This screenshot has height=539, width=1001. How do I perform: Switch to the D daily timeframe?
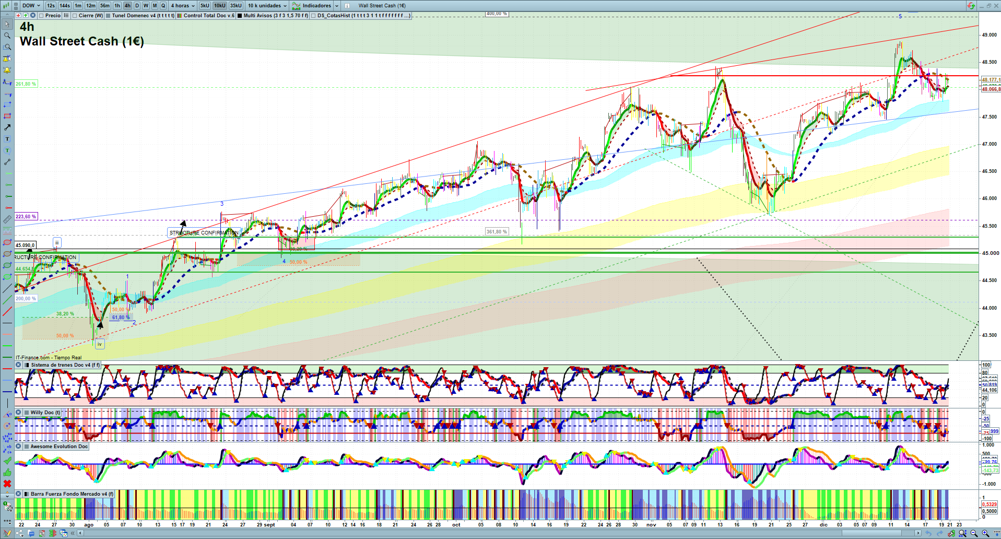tap(137, 6)
